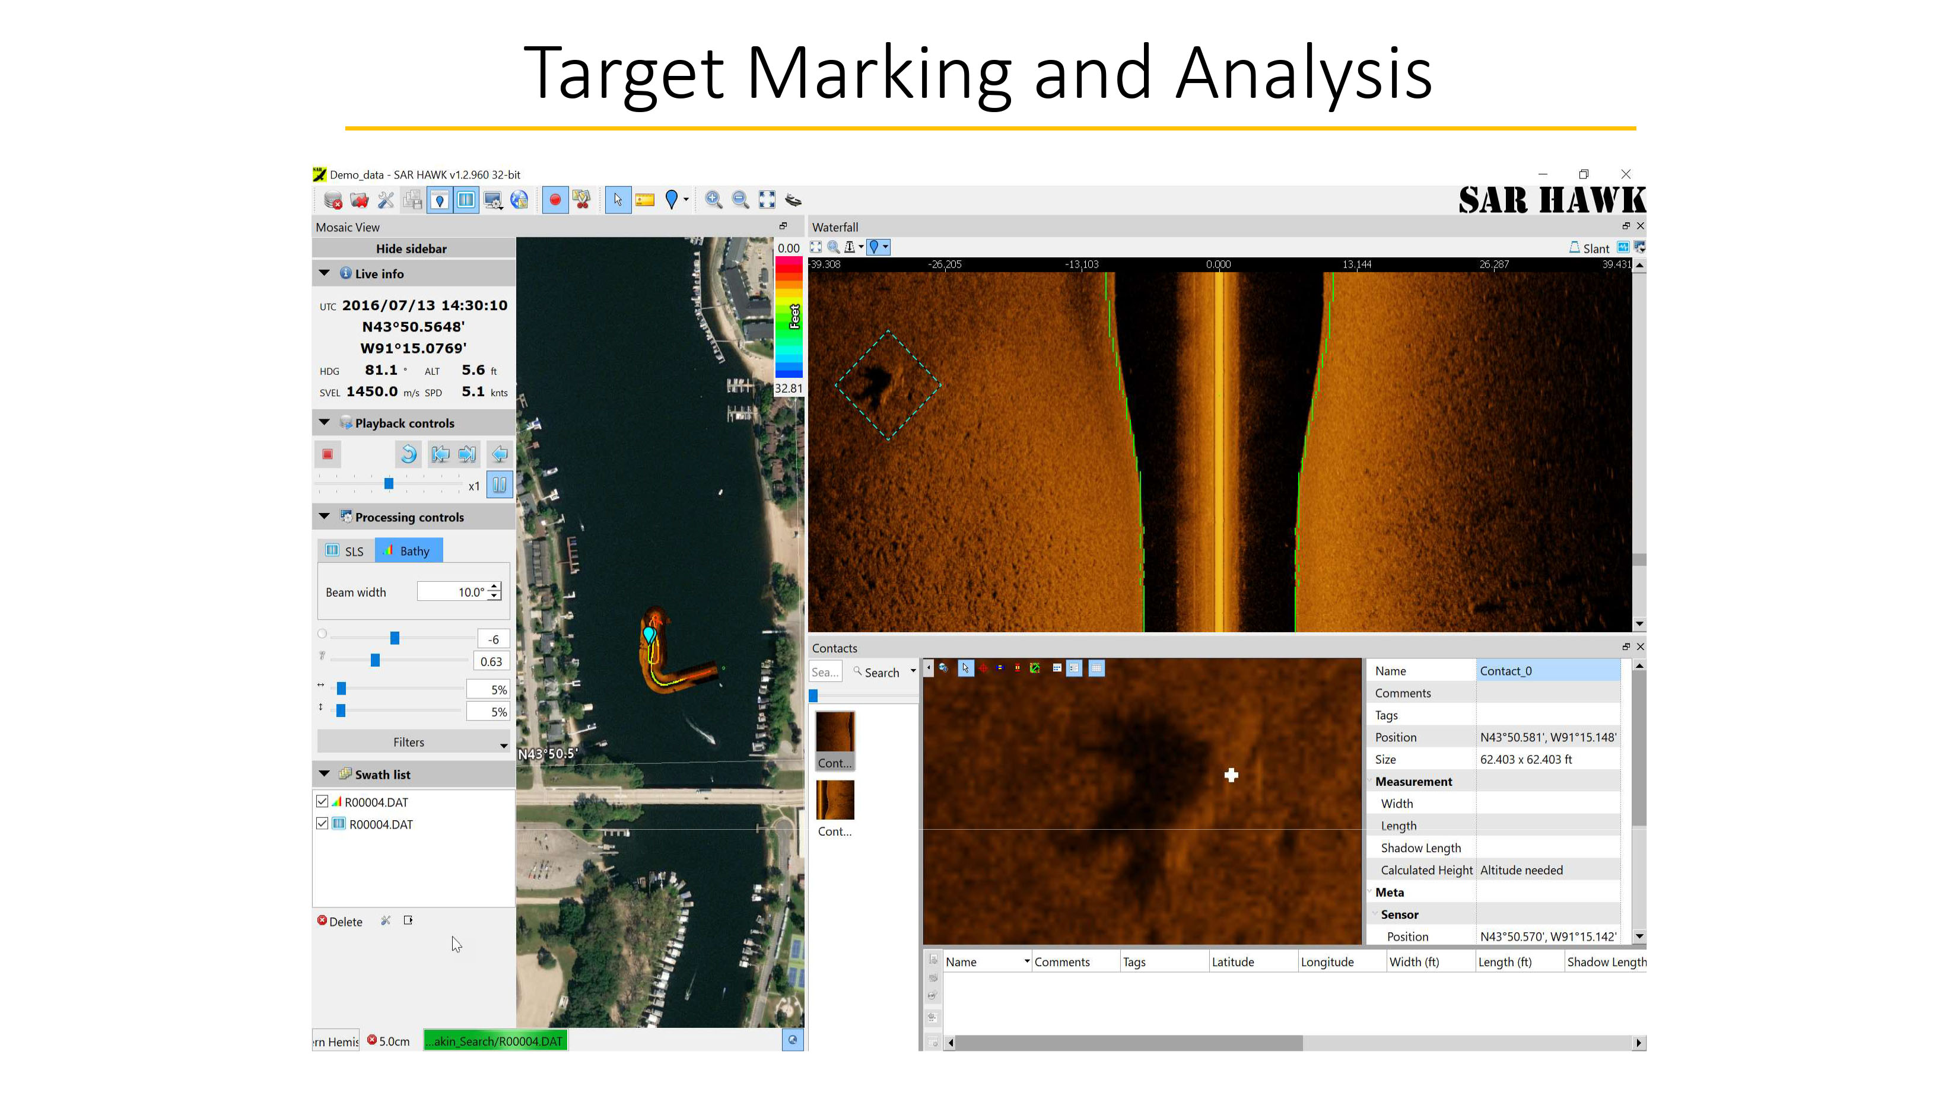
Task: Open the Waterfall altitude tool dropdown
Action: 861,247
